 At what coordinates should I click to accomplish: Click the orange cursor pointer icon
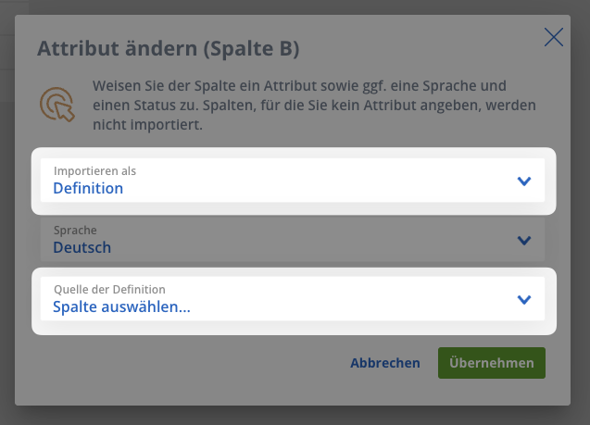(x=57, y=105)
